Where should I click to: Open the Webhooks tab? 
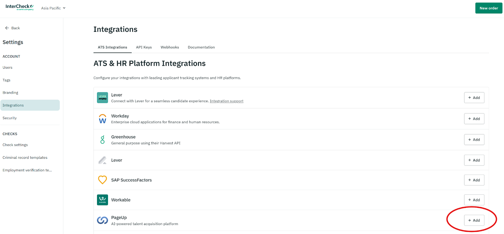[x=169, y=47]
